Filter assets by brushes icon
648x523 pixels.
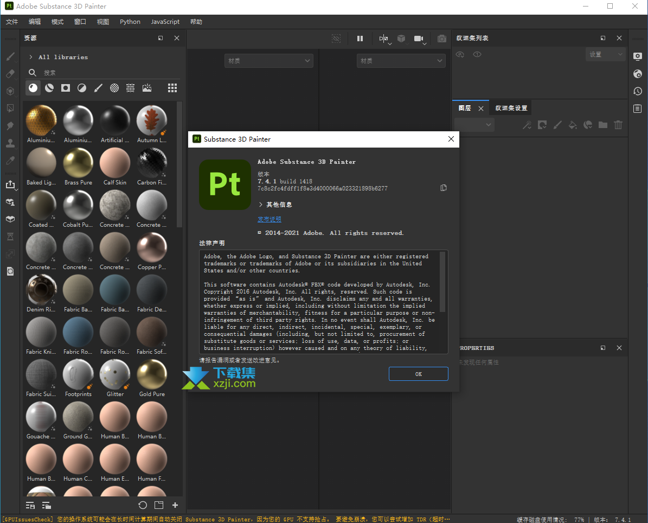(98, 88)
